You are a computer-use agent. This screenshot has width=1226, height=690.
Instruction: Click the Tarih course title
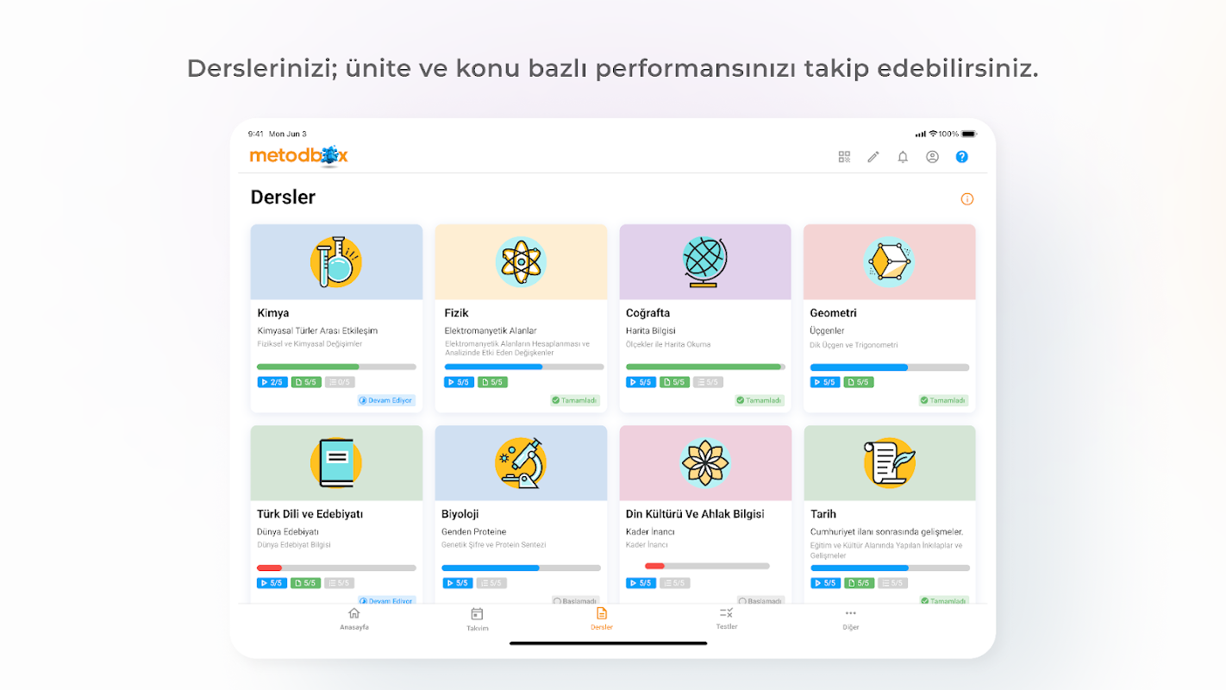click(x=823, y=514)
